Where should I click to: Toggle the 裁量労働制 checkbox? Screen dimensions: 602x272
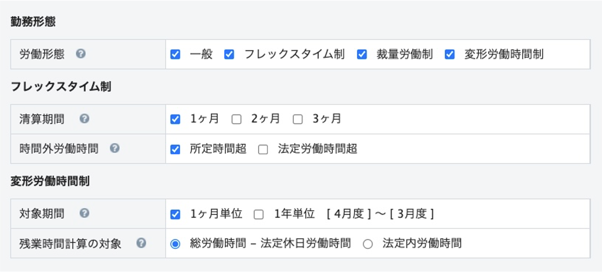click(362, 55)
